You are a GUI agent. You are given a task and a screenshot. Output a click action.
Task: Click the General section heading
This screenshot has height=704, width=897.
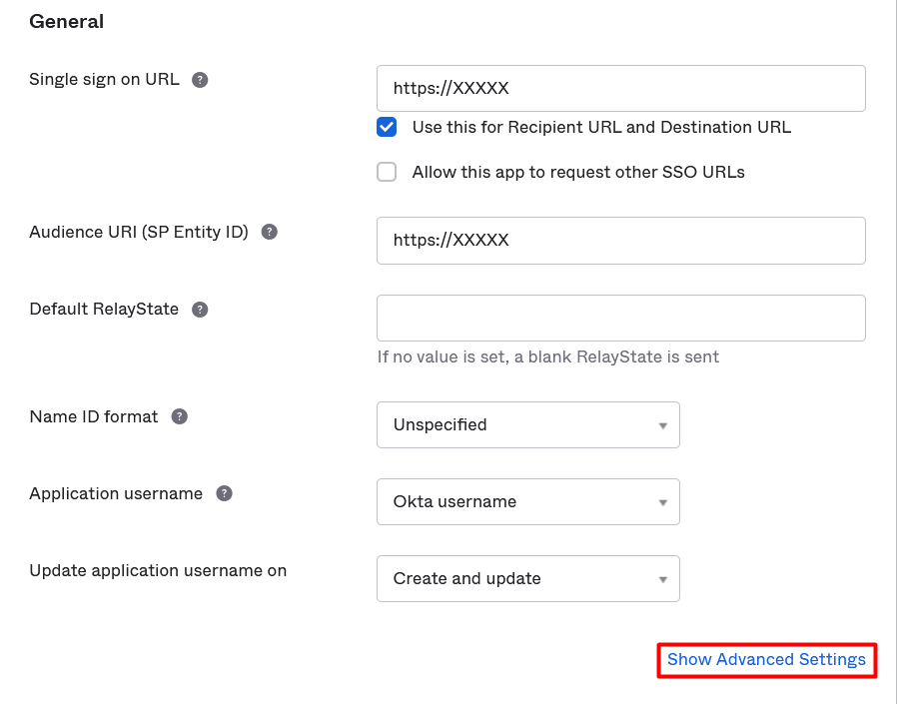67,21
